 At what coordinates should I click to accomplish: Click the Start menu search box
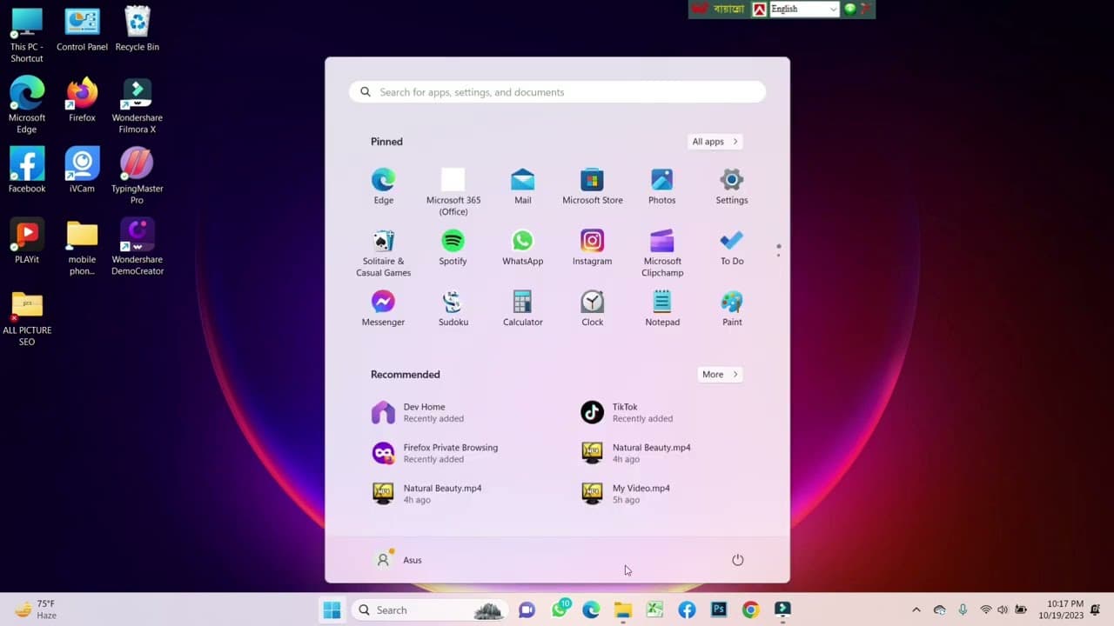click(x=557, y=92)
